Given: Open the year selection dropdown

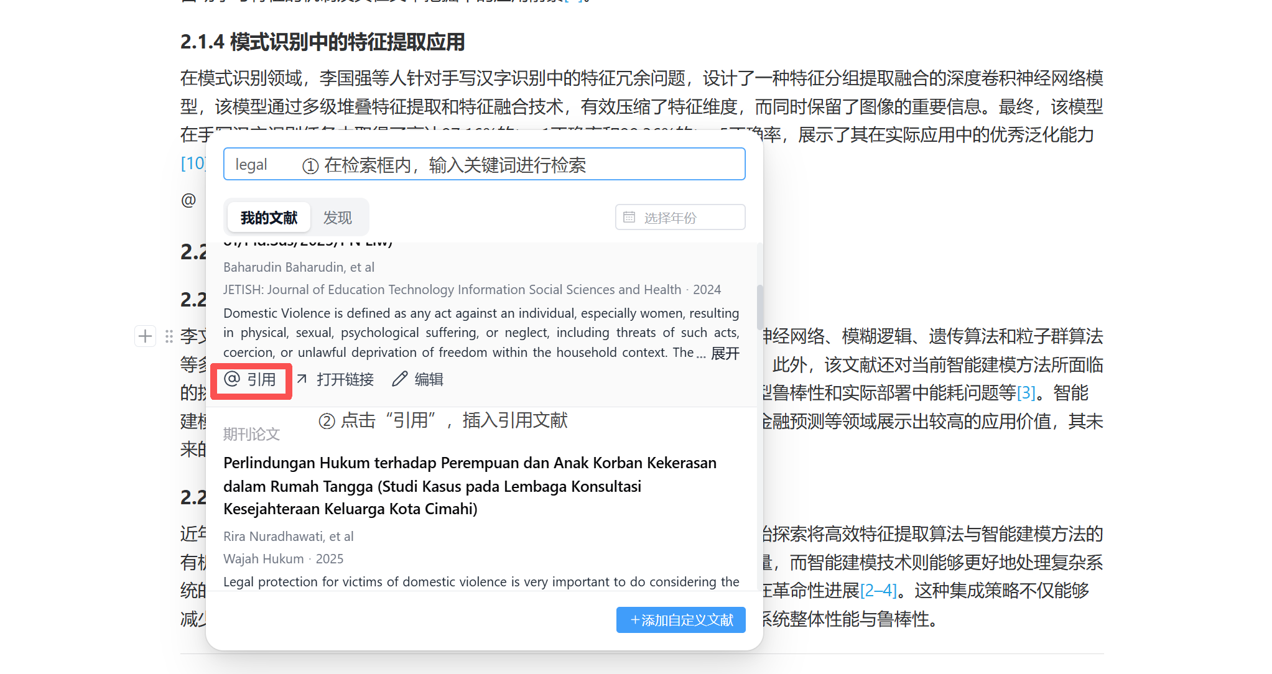Looking at the screenshot, I should (680, 218).
